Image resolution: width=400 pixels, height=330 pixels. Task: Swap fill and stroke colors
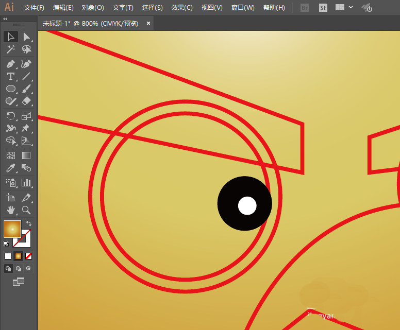pos(29,223)
